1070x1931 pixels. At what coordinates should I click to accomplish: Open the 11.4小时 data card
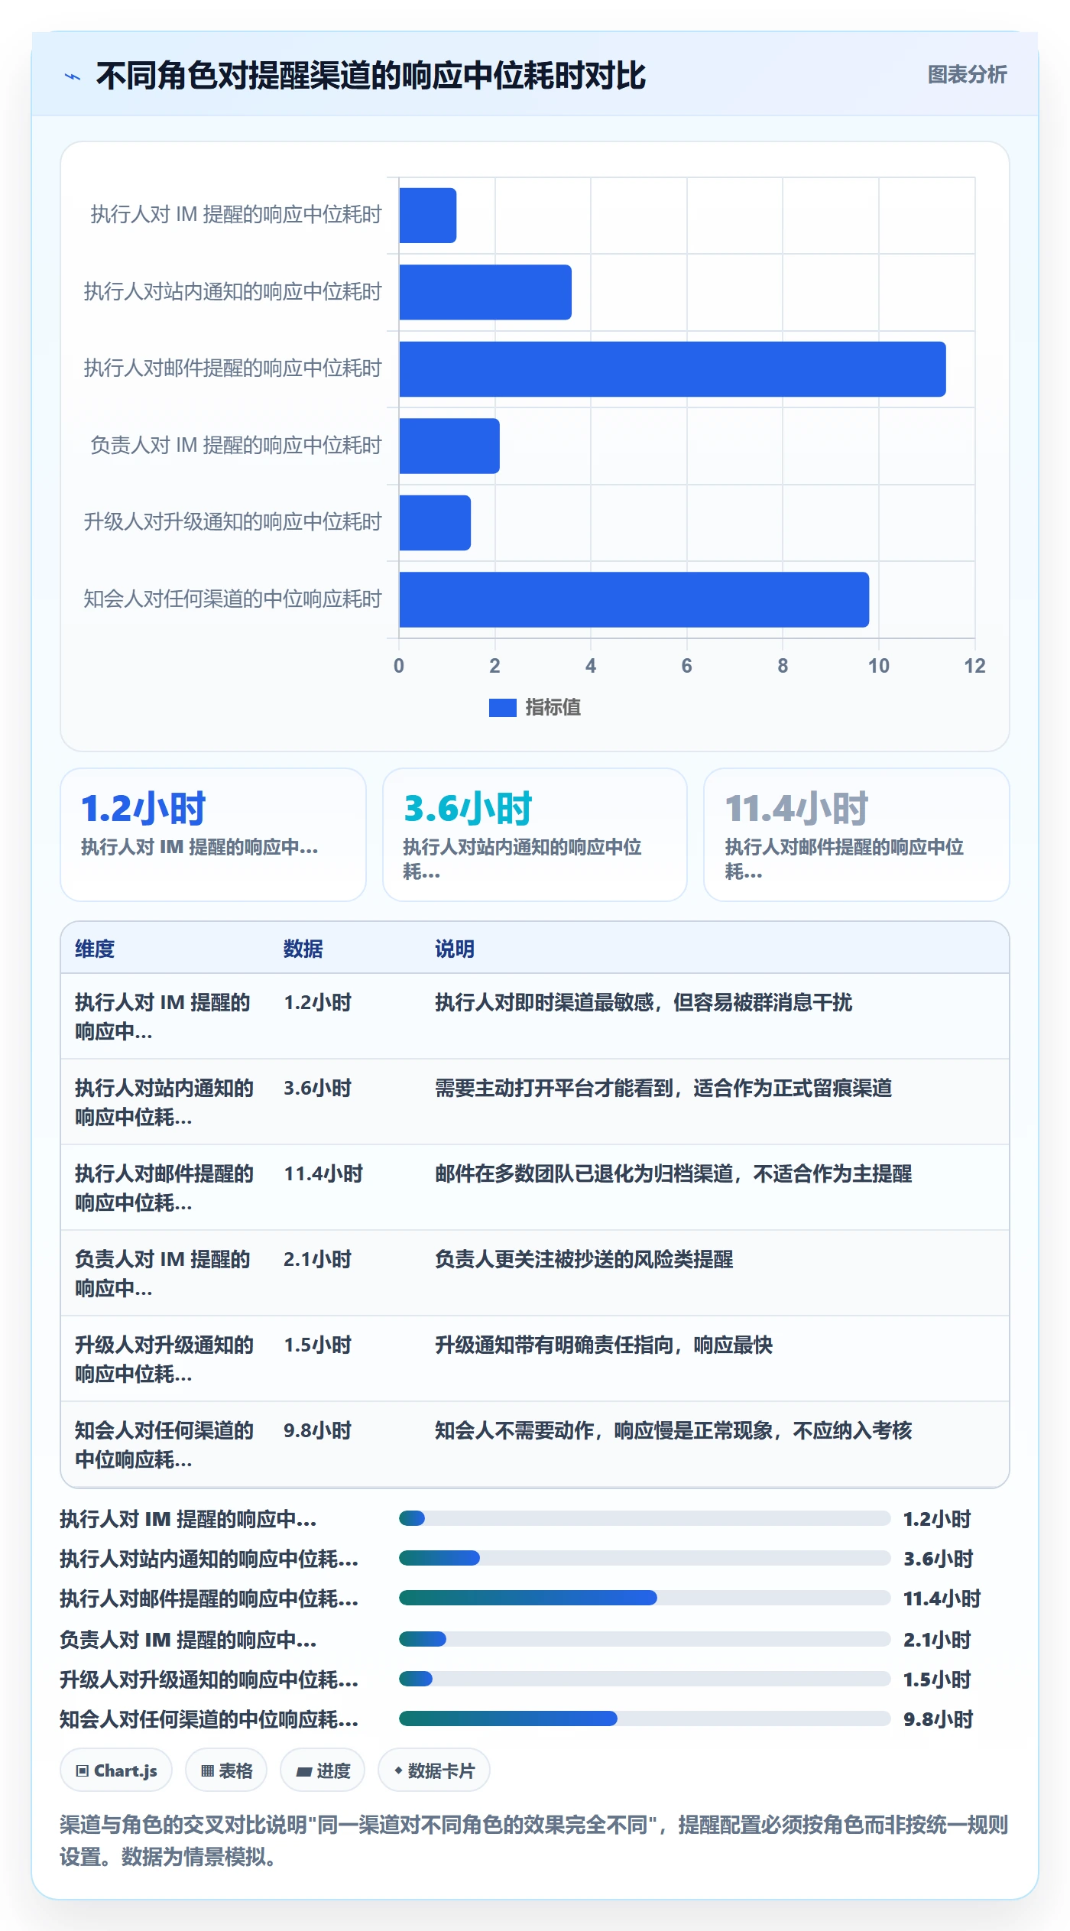[857, 834]
